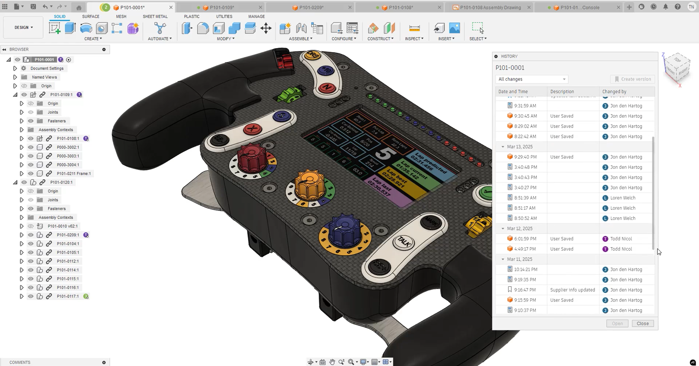Image resolution: width=699 pixels, height=366 pixels.
Task: Click the History panel vertical scrollbar
Action: [x=653, y=193]
